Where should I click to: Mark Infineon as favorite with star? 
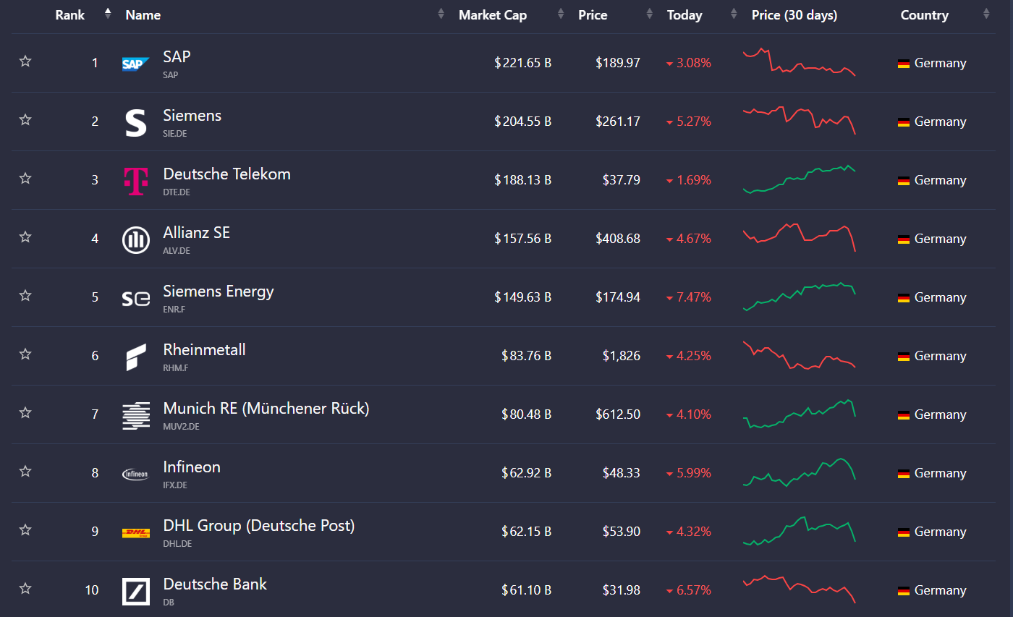[x=25, y=471]
